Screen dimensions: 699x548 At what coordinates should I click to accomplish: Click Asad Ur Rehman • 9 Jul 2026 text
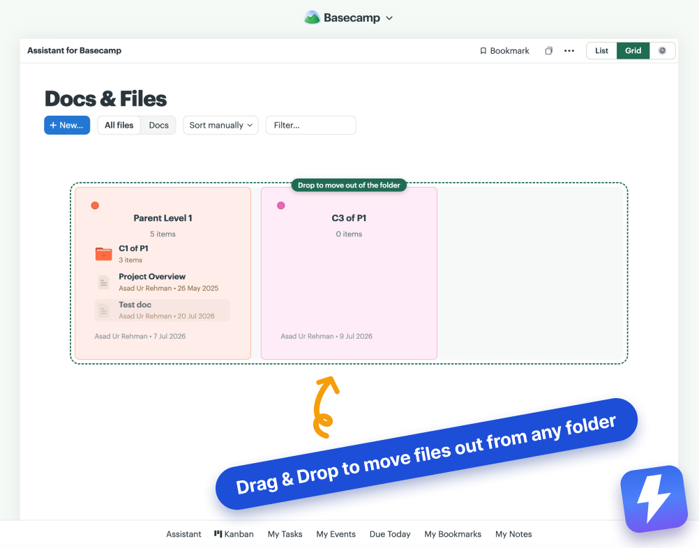(x=326, y=336)
